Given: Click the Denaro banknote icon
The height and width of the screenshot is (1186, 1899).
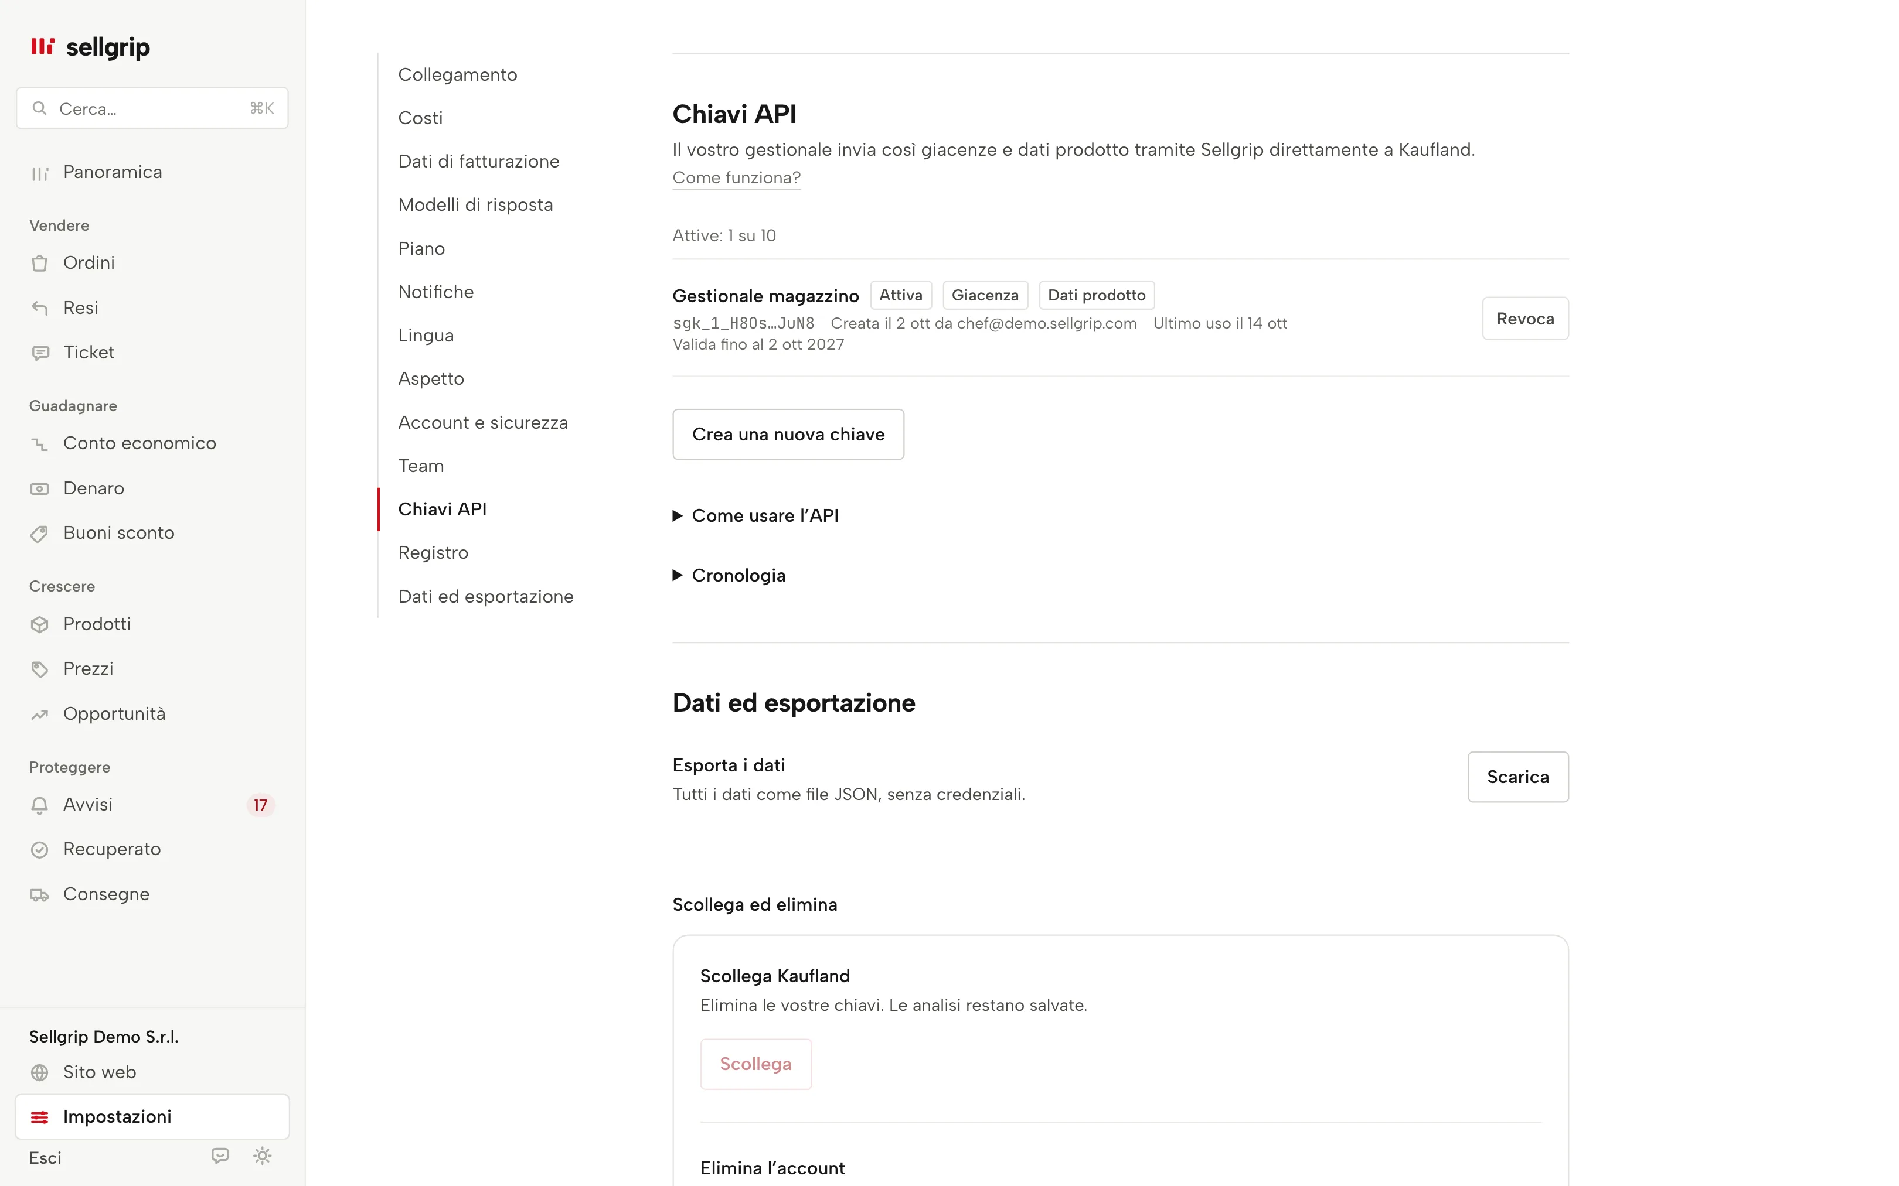Looking at the screenshot, I should [x=40, y=488].
